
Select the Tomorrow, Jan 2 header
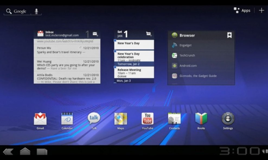(134, 64)
